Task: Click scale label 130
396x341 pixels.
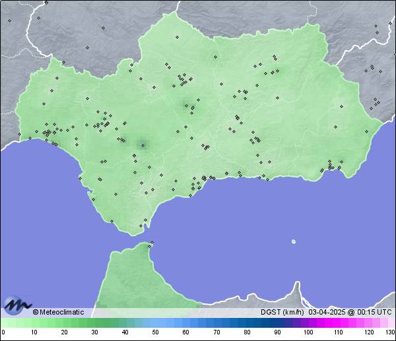Action: pos(391,332)
